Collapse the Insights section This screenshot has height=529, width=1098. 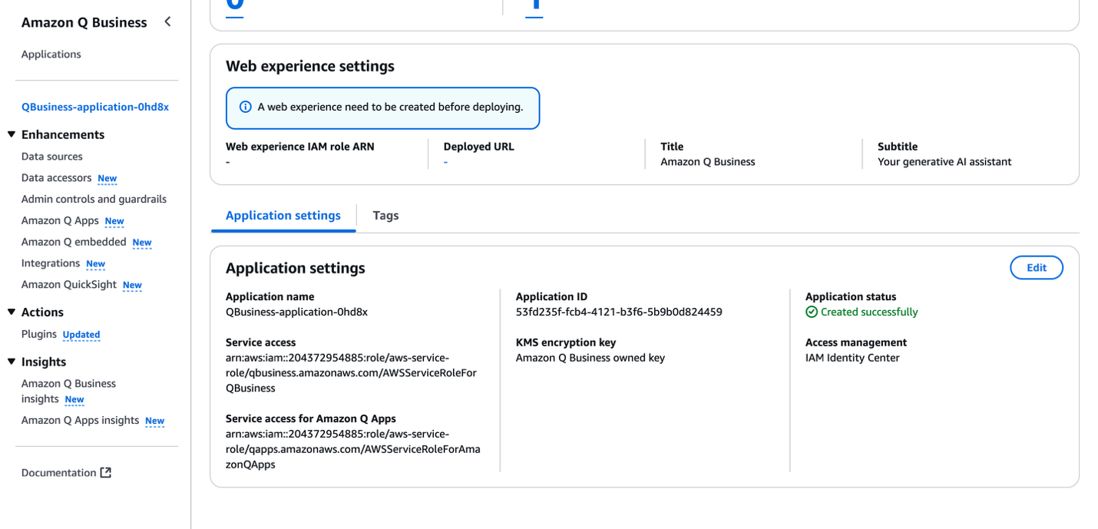point(12,361)
